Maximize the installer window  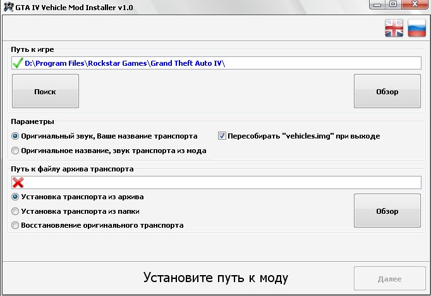tap(393, 4)
